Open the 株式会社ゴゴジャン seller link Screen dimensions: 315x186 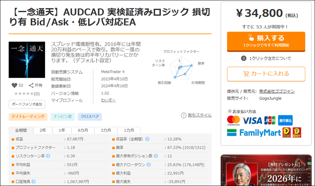(277, 91)
